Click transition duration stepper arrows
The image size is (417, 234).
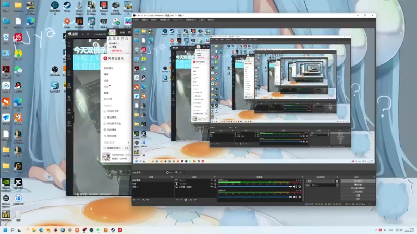tap(337, 185)
